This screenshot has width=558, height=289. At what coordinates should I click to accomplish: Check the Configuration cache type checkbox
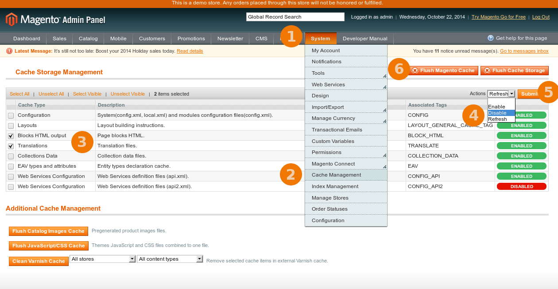pos(11,116)
